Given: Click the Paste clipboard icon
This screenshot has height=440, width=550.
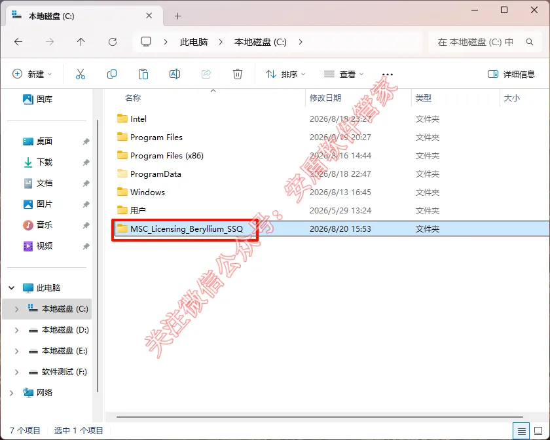Looking at the screenshot, I should click(x=143, y=74).
